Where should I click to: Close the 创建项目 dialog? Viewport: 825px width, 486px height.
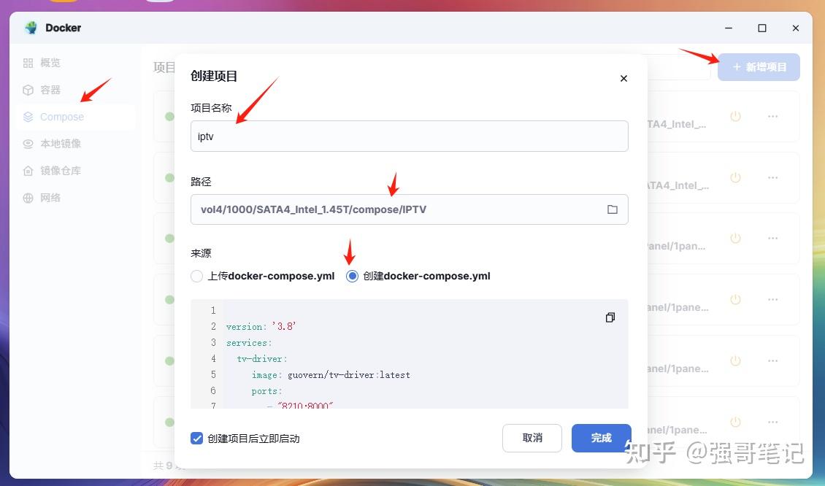tap(623, 78)
